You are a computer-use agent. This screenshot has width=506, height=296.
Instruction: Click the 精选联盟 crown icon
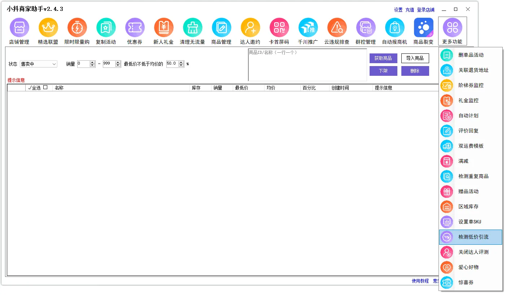click(48, 28)
